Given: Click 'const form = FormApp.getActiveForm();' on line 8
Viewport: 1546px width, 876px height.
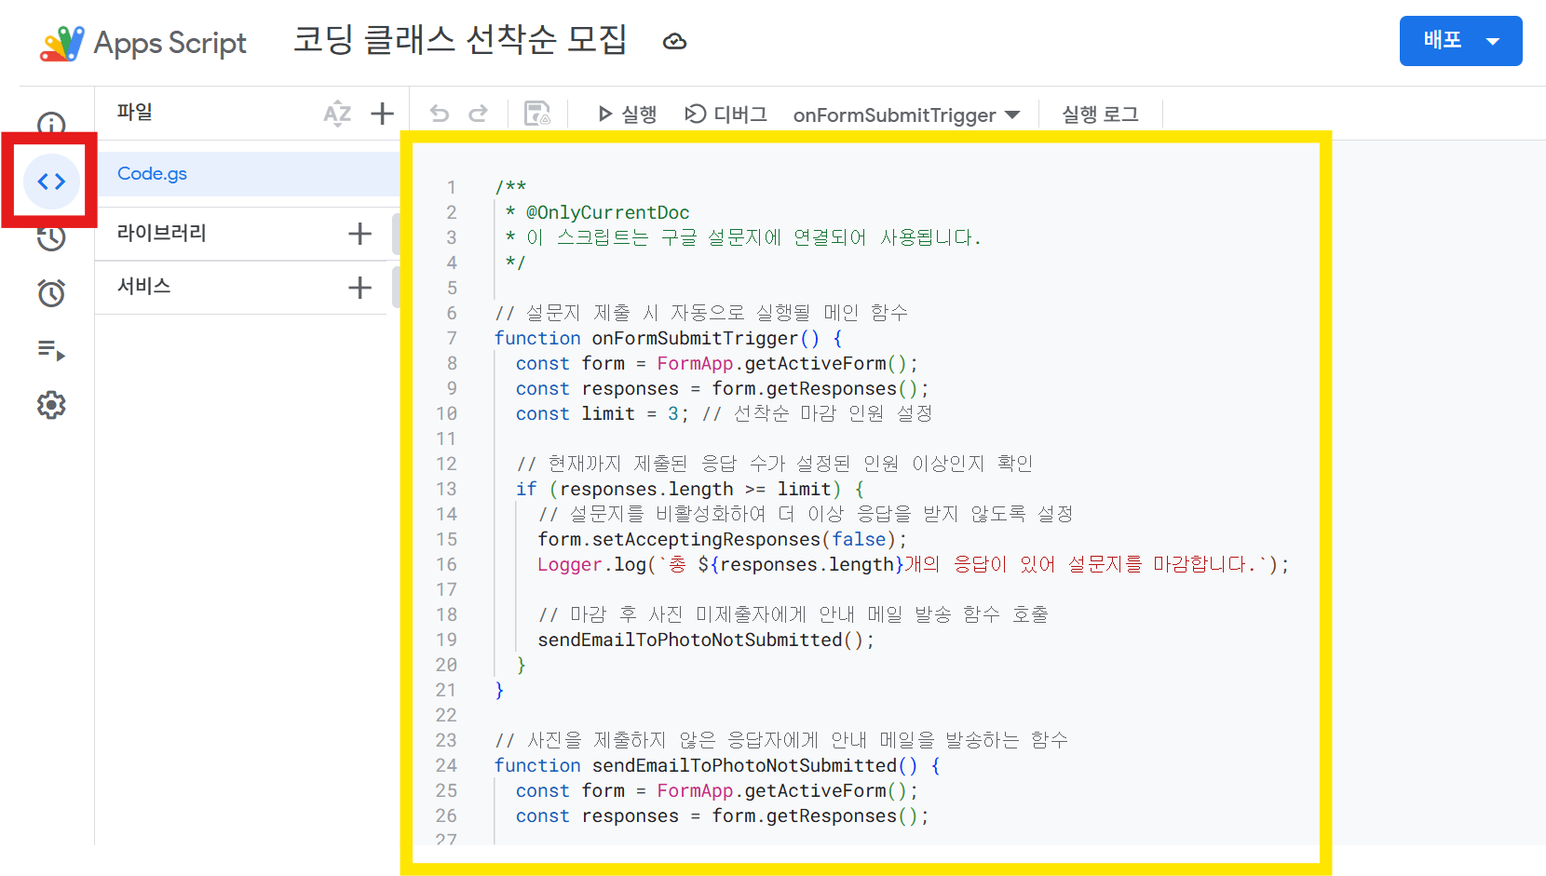Looking at the screenshot, I should coord(717,363).
